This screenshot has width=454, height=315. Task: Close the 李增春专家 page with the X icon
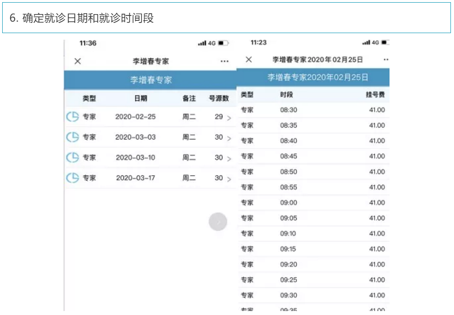(78, 61)
